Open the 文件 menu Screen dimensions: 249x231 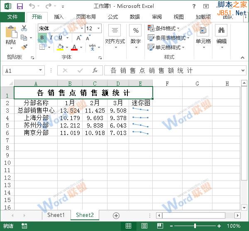(12, 17)
